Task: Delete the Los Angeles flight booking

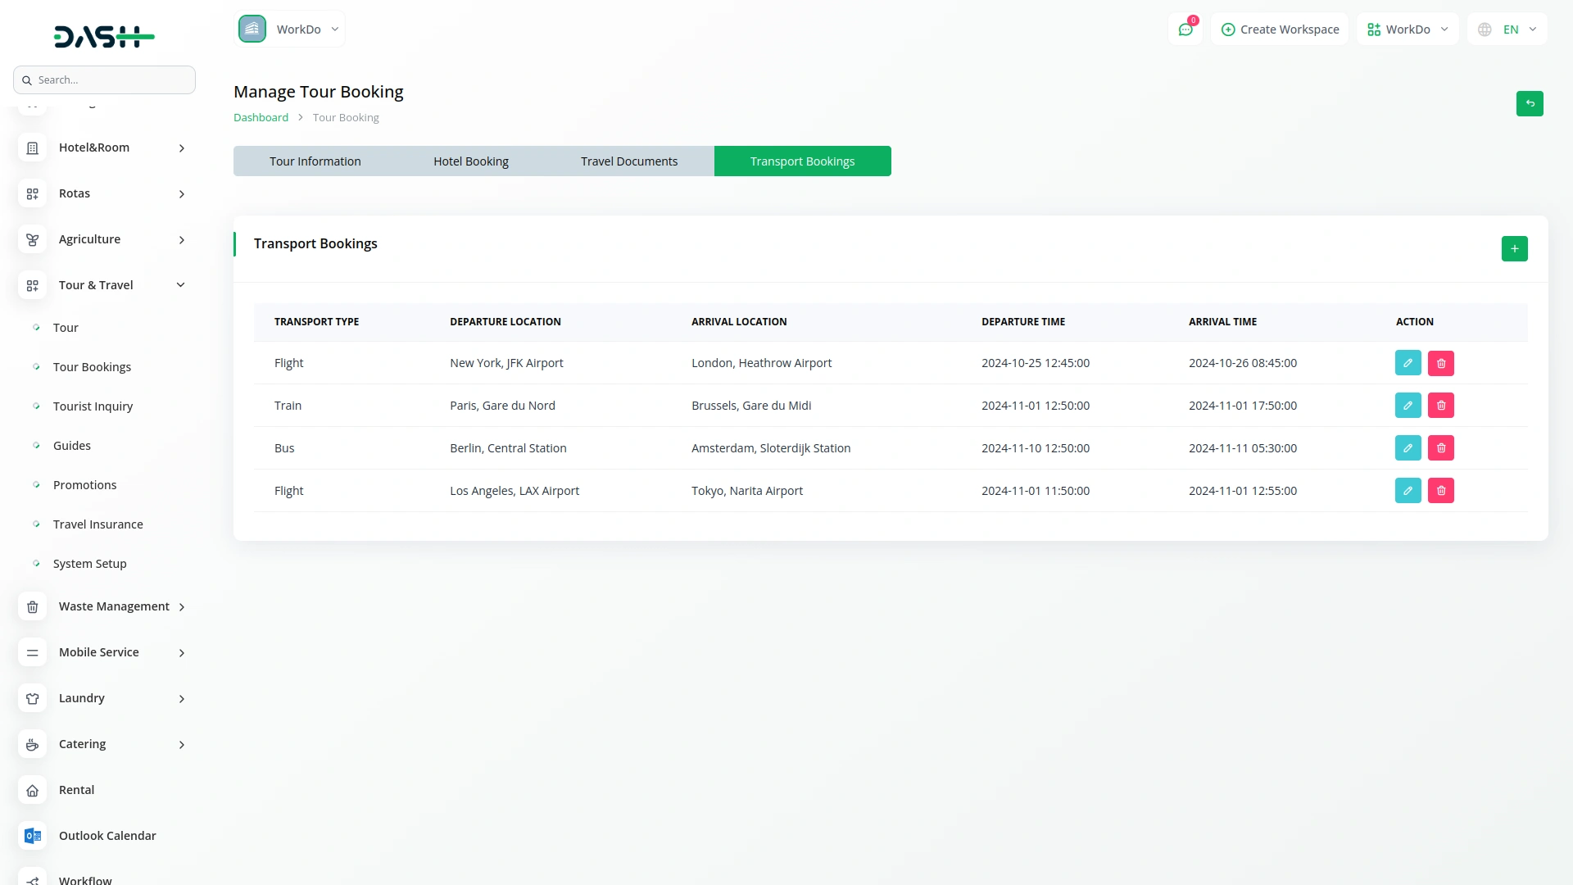Action: tap(1440, 491)
